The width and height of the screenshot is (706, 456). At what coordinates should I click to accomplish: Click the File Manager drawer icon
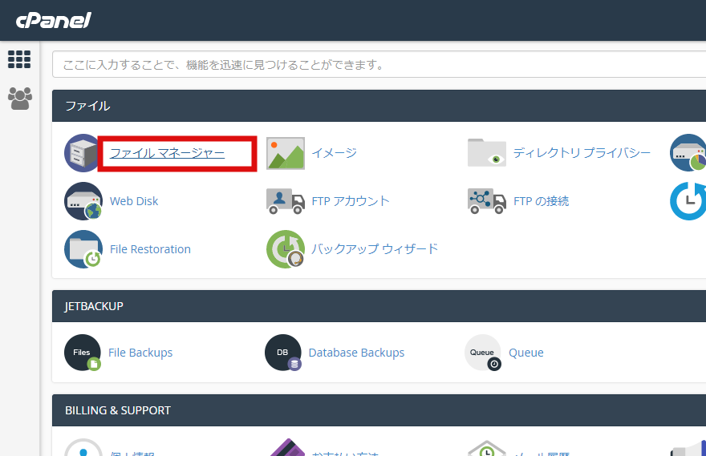(82, 153)
